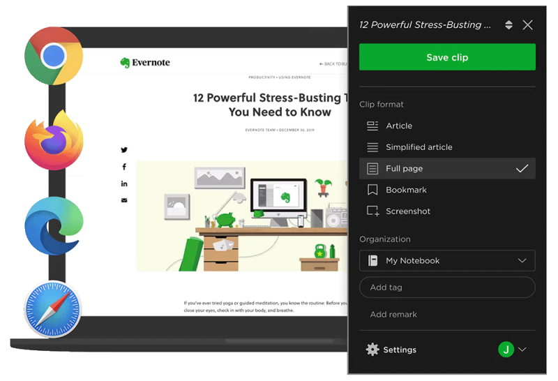Click the Microsoft Edge browser icon
Viewport: 558px width, 381px height.
[54, 226]
